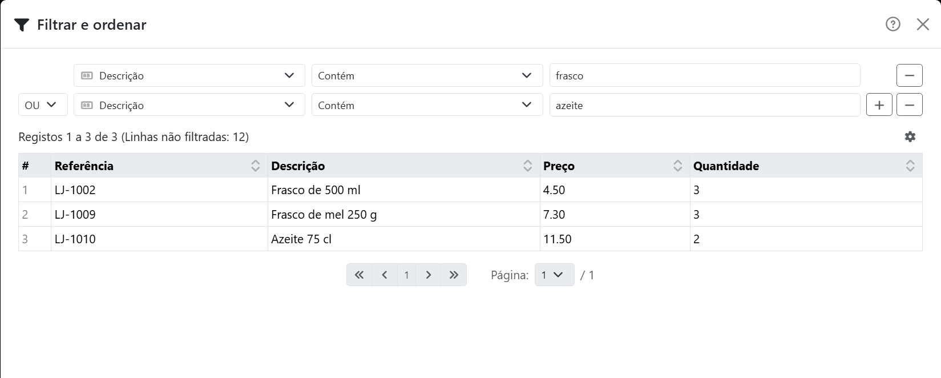
Task: Select reference cell LJ-1009
Action: 159,215
